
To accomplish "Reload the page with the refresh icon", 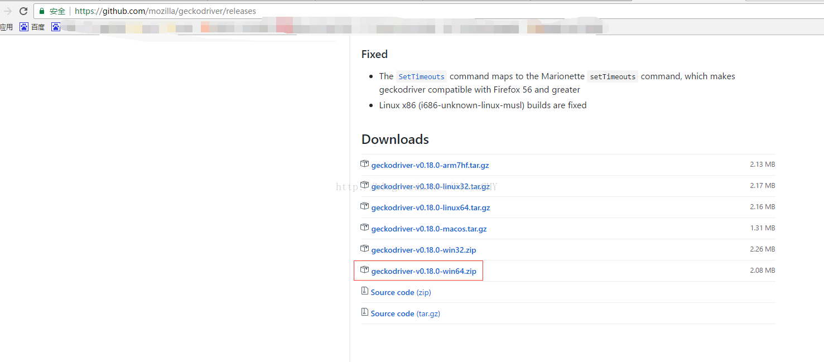I will tap(23, 11).
